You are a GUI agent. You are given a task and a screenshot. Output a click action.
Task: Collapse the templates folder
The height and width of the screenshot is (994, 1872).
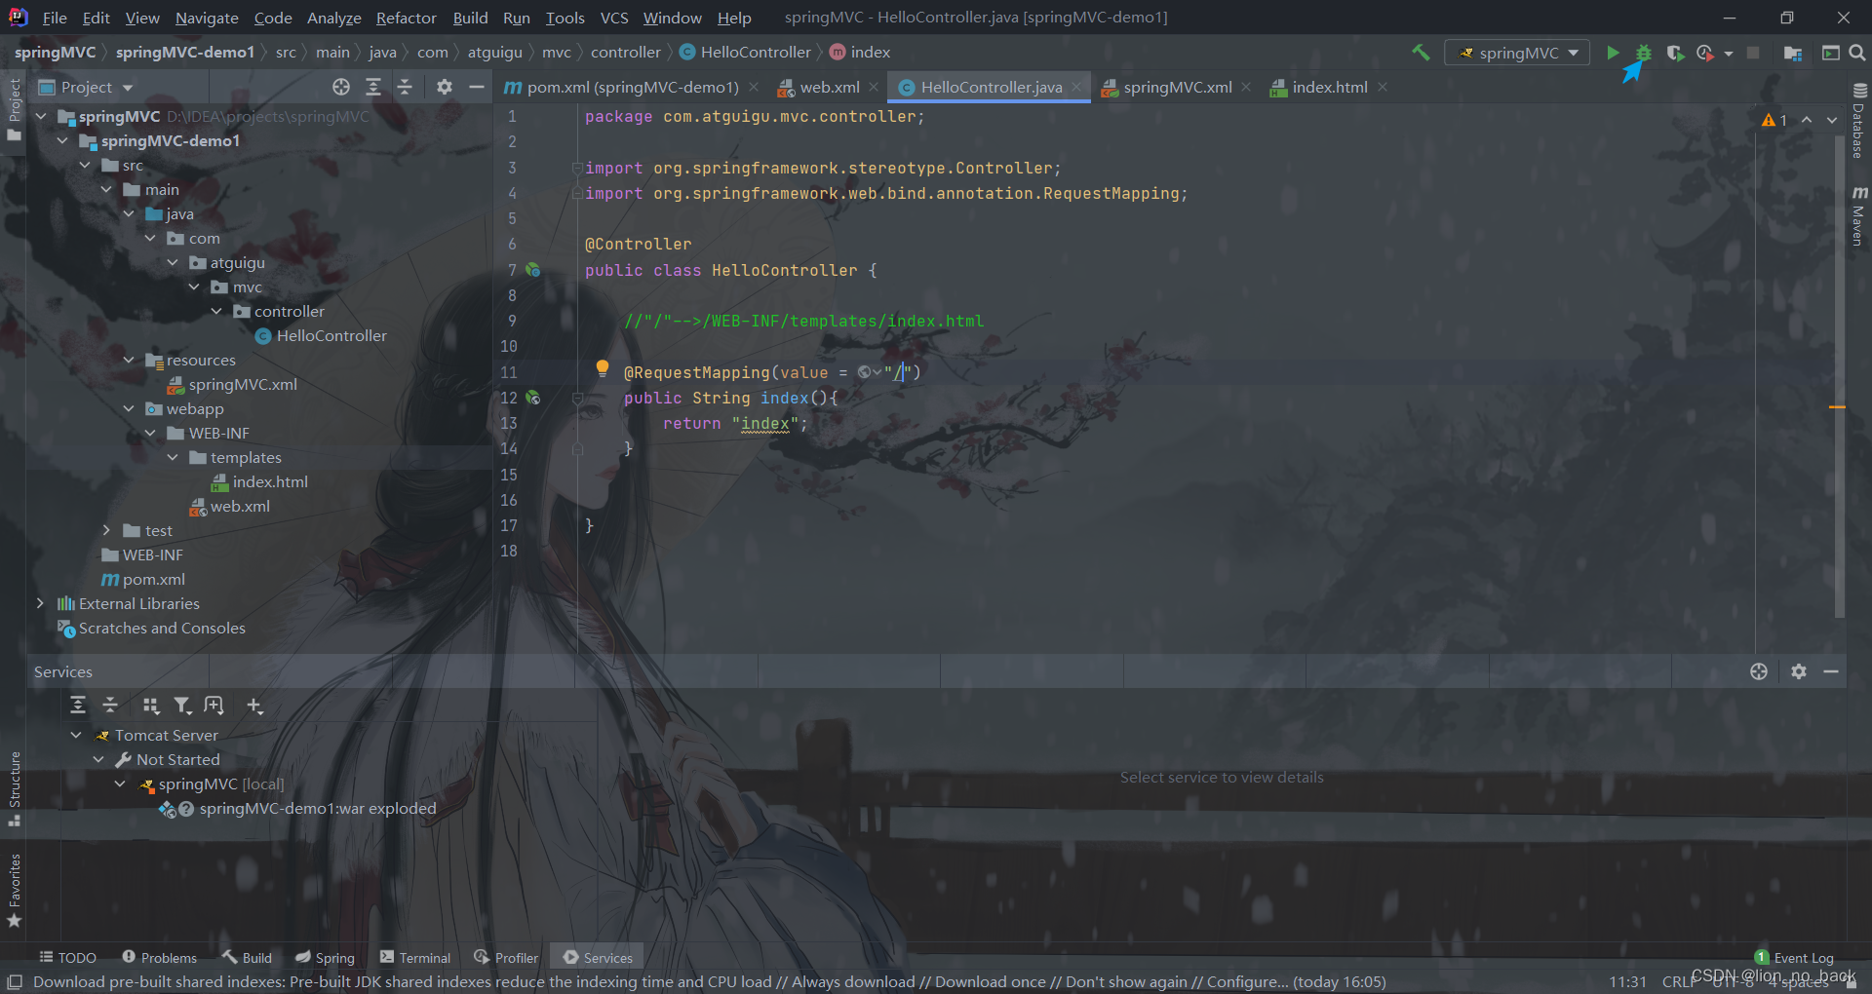[173, 457]
